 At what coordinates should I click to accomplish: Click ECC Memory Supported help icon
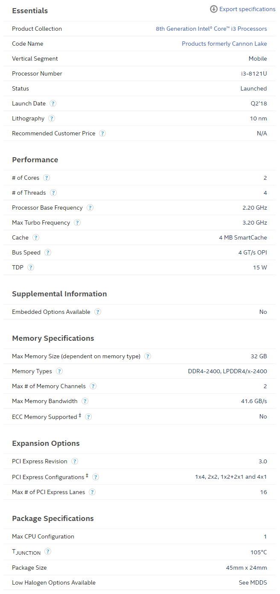(x=88, y=416)
